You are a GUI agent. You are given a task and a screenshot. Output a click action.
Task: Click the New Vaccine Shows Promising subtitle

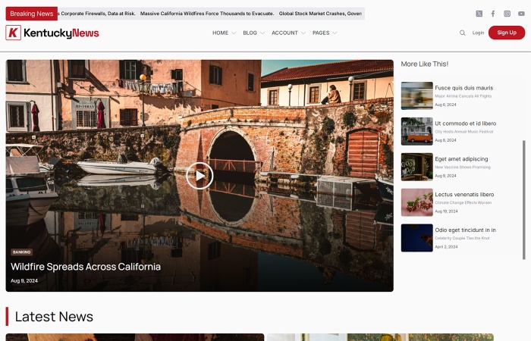tap(463, 167)
